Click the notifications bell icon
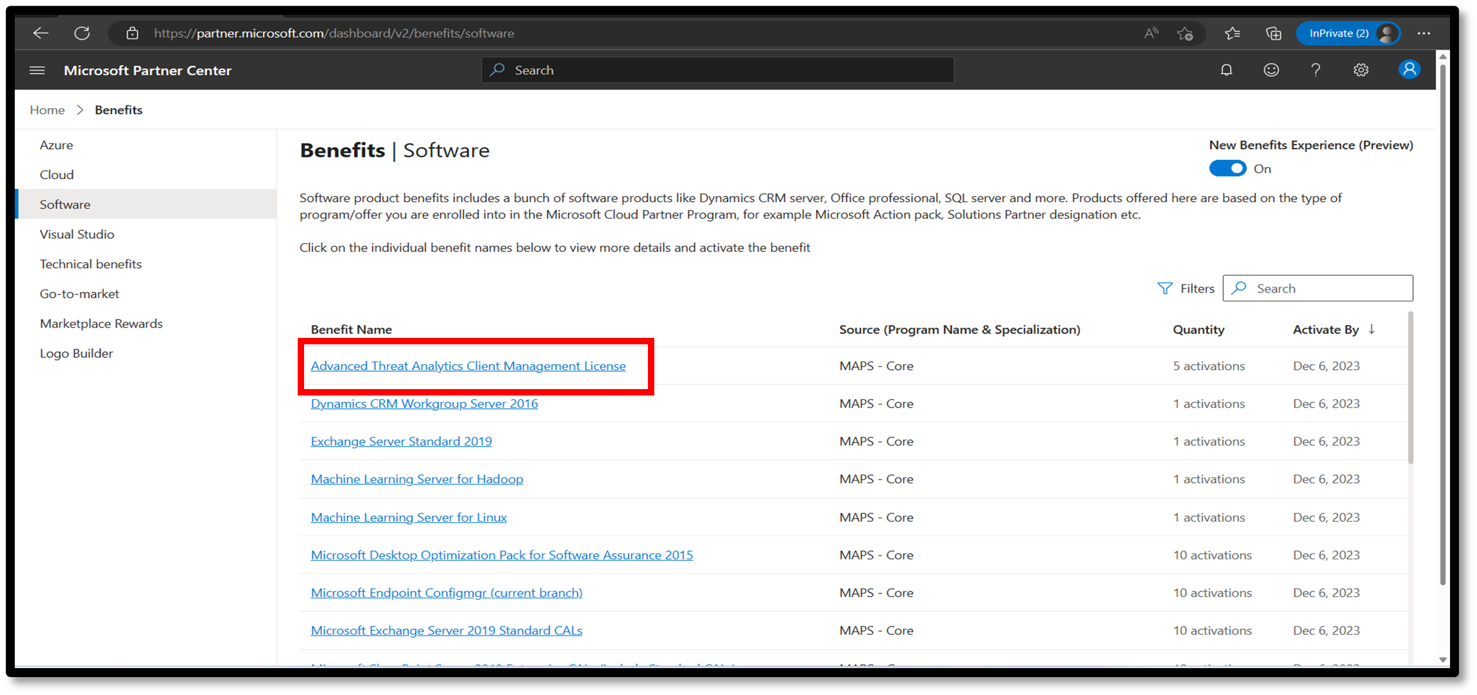This screenshot has width=1477, height=695. click(x=1226, y=70)
